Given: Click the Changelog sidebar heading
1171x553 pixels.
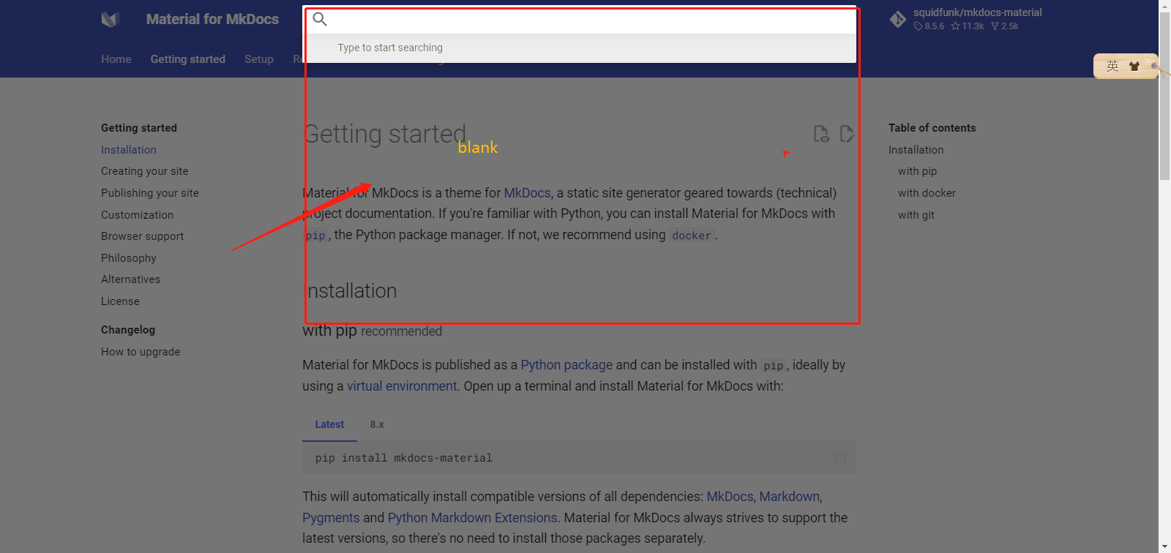Looking at the screenshot, I should tap(128, 330).
